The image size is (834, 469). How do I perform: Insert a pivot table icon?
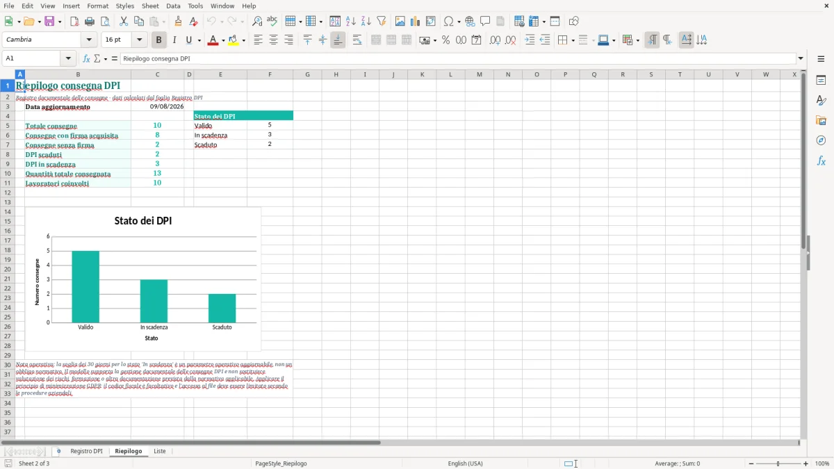coord(431,22)
